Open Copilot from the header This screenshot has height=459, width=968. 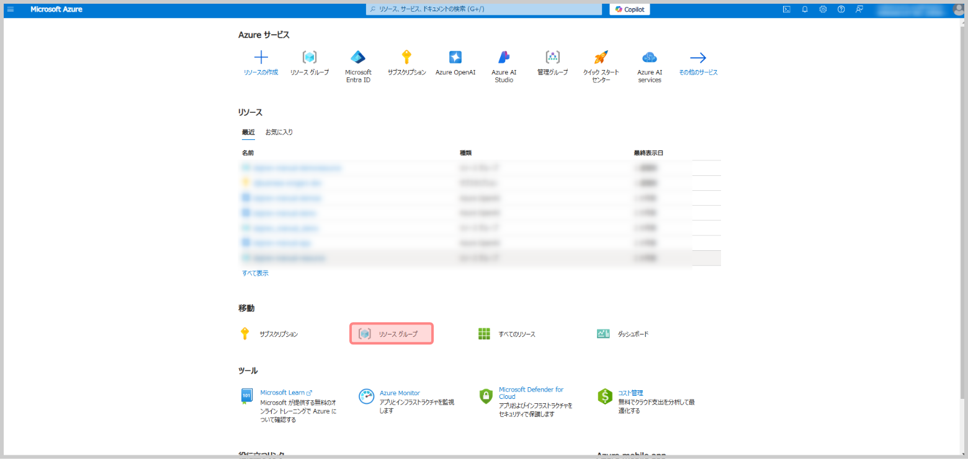[630, 9]
